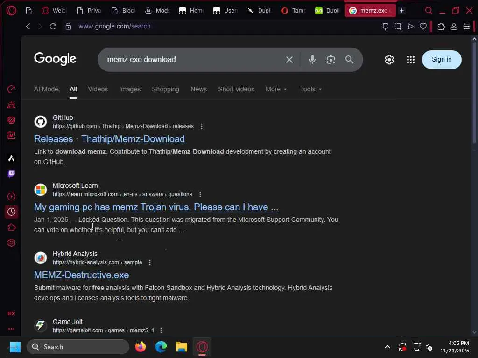Open the Easy Setup menu icon
This screenshot has width=478, height=358.
[x=466, y=27]
